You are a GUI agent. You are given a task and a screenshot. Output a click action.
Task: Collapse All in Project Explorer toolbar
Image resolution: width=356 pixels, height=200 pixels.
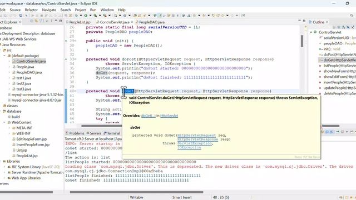pyautogui.click(x=32, y=21)
